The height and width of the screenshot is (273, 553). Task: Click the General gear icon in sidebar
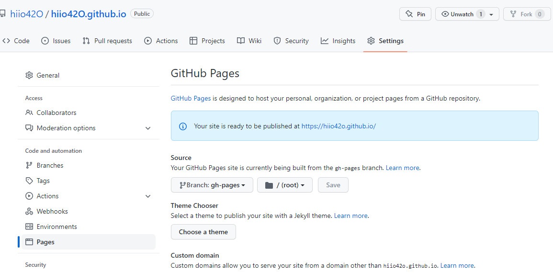[x=29, y=75]
